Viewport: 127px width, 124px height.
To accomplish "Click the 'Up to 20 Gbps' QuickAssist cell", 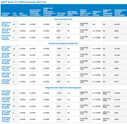I will pos(106,119).
